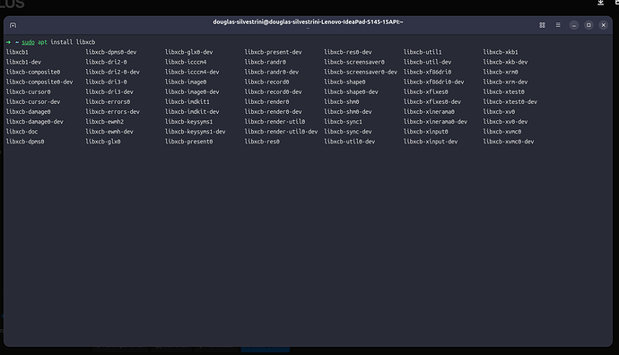Click 'libxcb-dri3-dev' entry
Viewport: 619px width, 355px height.
109,91
